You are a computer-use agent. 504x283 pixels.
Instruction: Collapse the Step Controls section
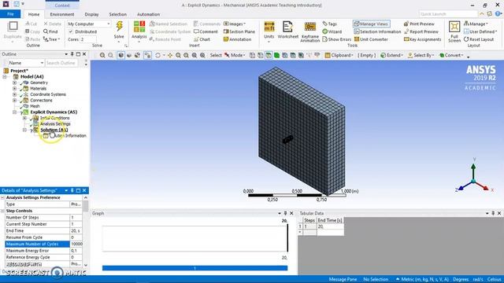coord(2,211)
